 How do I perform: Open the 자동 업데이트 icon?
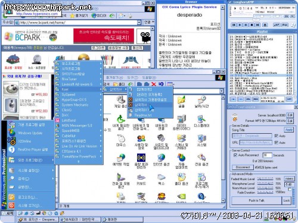coord(181,161)
